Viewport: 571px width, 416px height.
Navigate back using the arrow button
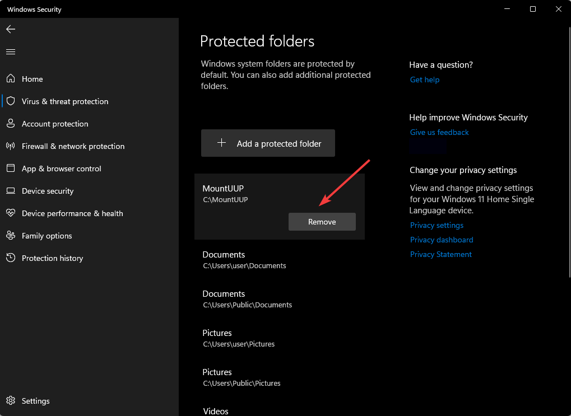pos(10,29)
